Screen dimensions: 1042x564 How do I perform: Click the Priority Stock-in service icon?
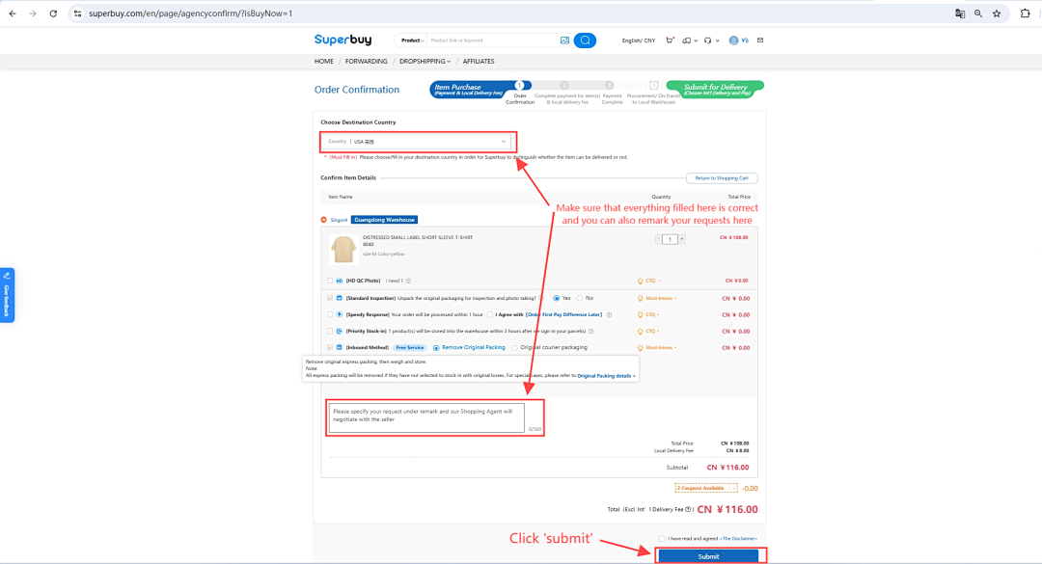[x=339, y=331]
